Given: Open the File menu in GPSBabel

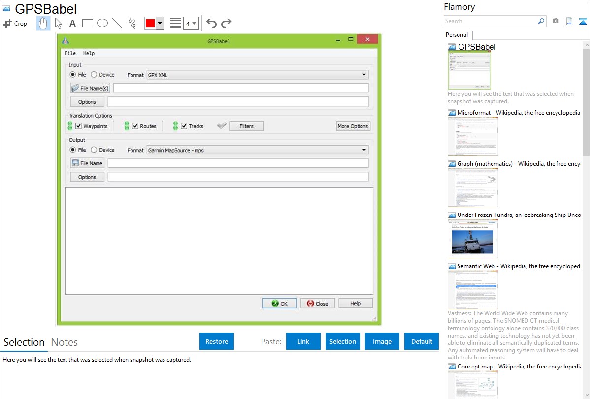Looking at the screenshot, I should [70, 53].
